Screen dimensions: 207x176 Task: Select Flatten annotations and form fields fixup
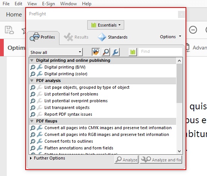(x=102, y=148)
